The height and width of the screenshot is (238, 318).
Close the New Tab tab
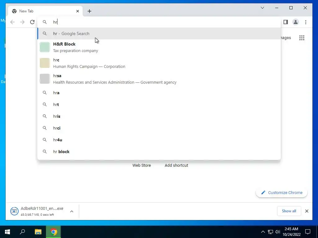pos(77,11)
